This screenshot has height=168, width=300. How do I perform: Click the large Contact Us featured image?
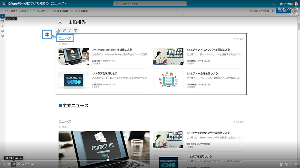coord(104,149)
